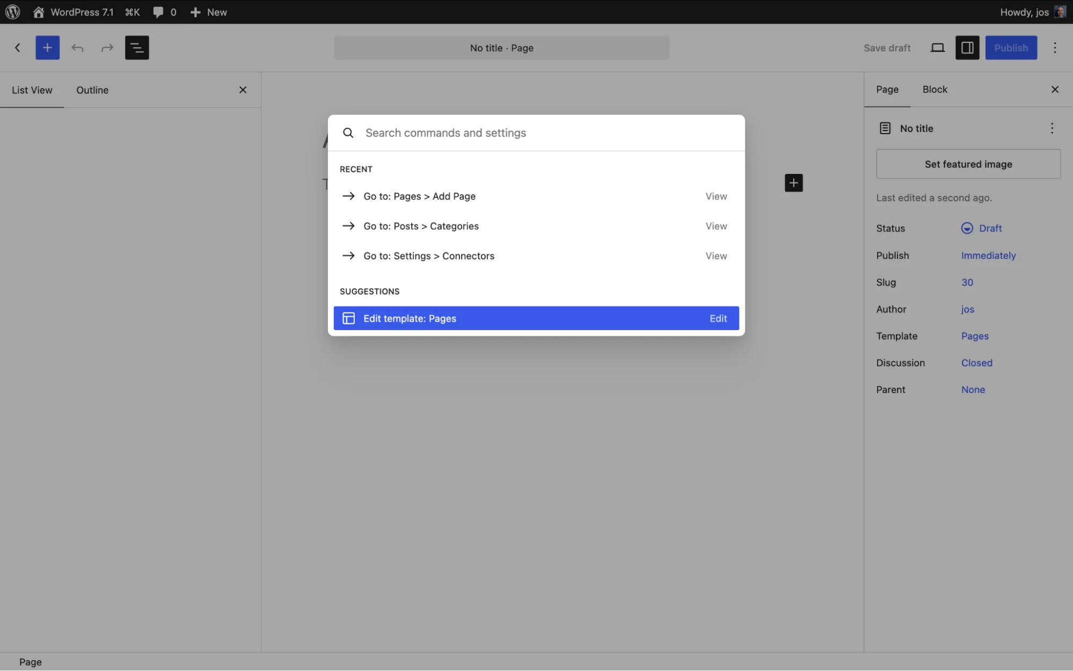Open the editor Options three-dot menu
The width and height of the screenshot is (1073, 671).
point(1055,48)
